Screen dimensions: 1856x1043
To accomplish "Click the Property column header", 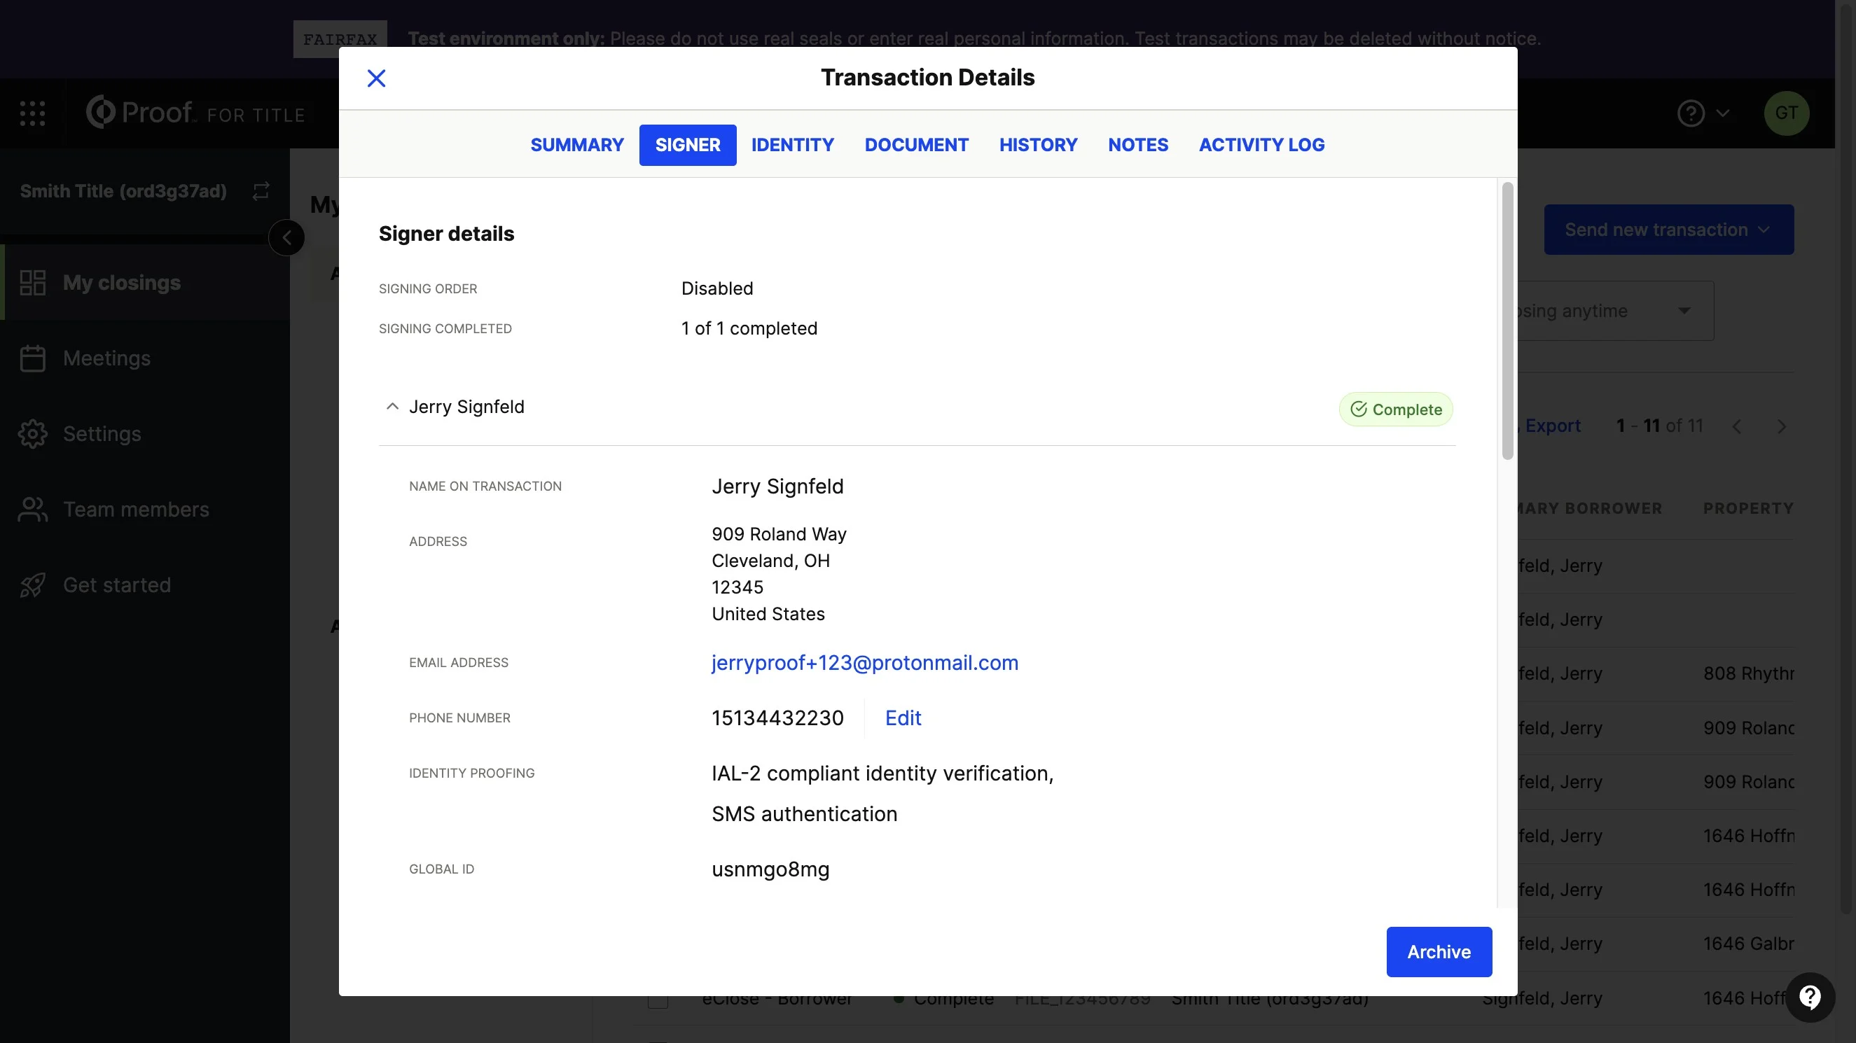I will 1748,508.
